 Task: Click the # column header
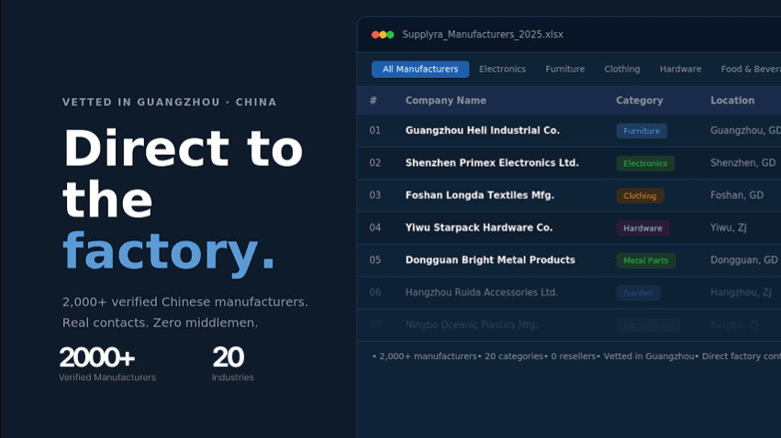click(x=374, y=101)
